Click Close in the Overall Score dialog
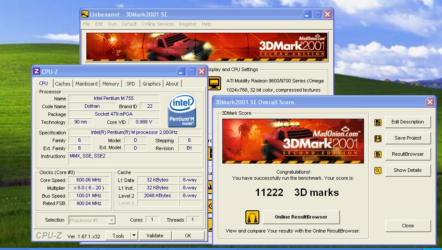The height and width of the screenshot is (250, 442). click(x=408, y=226)
